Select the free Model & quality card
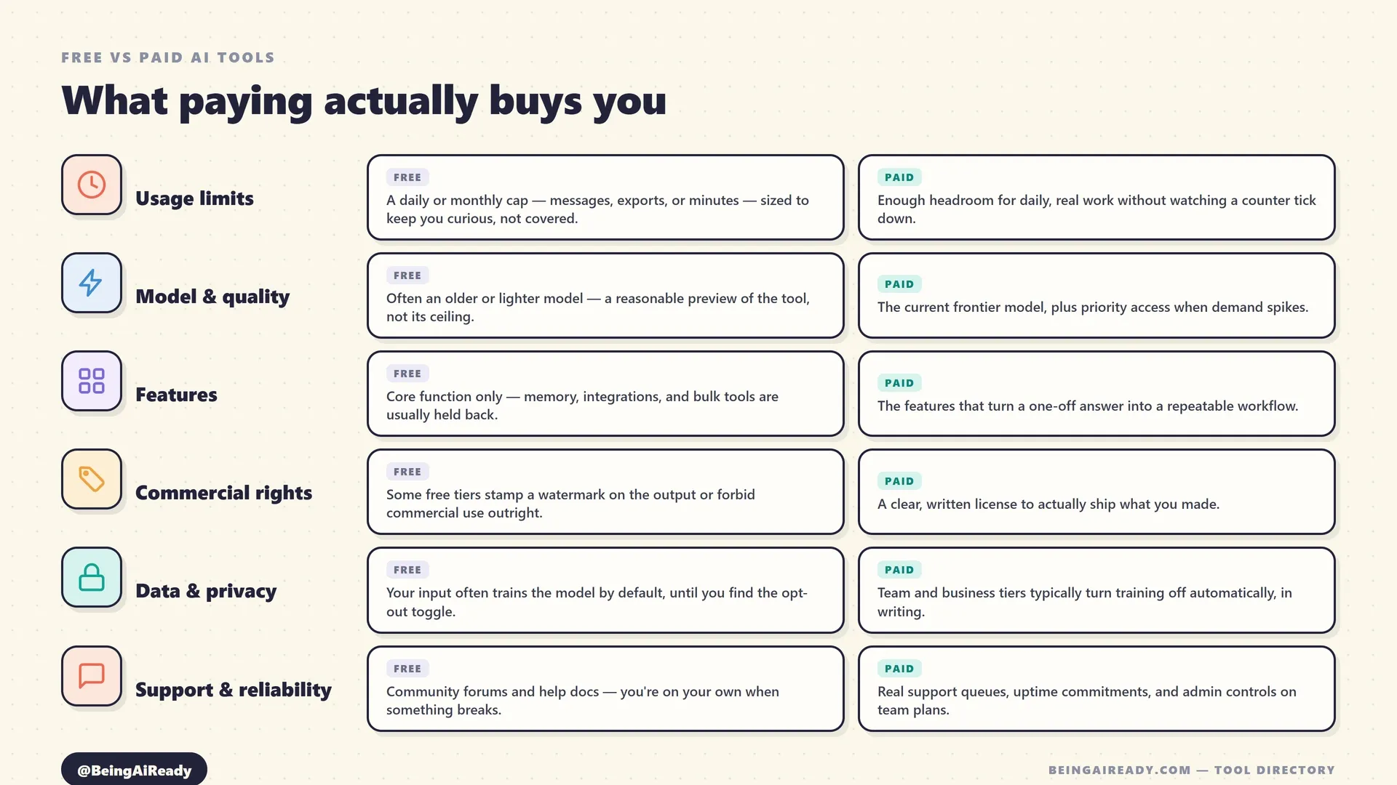This screenshot has height=785, width=1397. 605,296
